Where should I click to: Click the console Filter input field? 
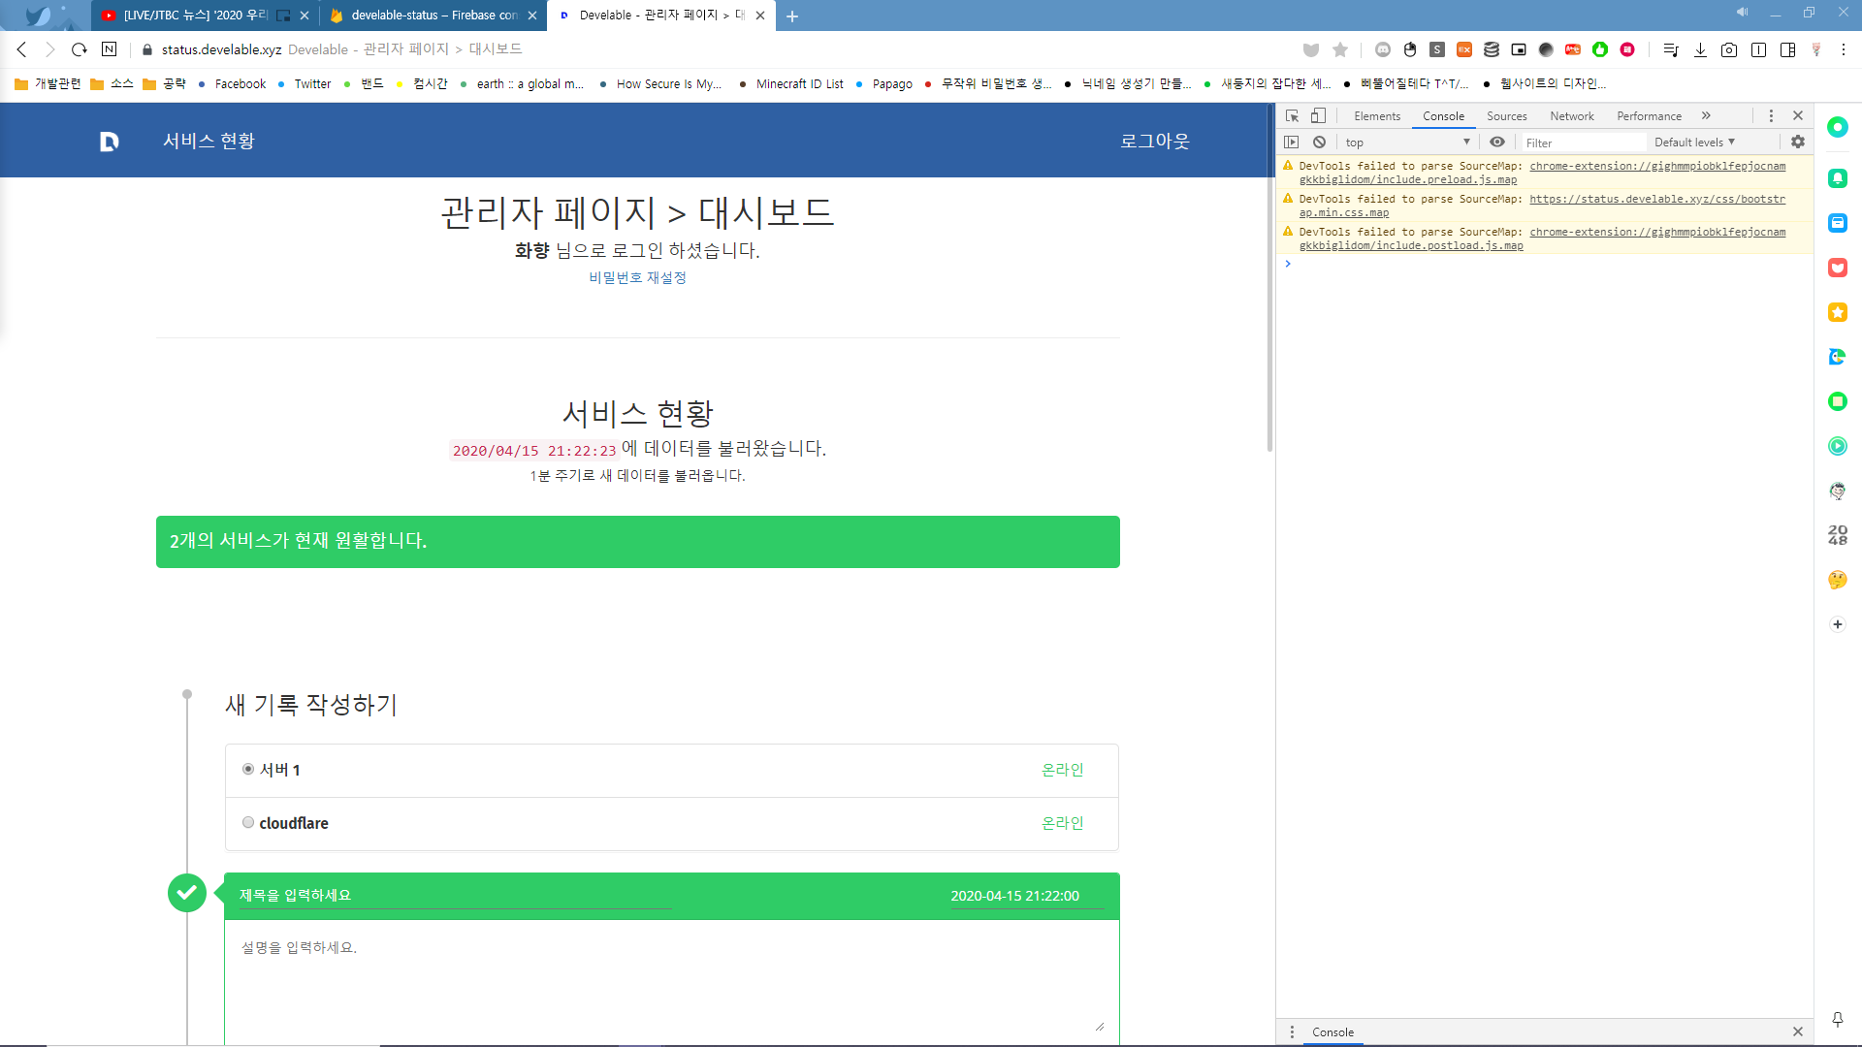[x=1583, y=143]
